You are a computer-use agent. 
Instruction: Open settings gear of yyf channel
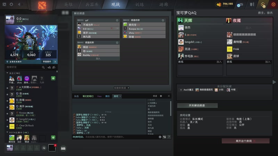tap(117, 20)
